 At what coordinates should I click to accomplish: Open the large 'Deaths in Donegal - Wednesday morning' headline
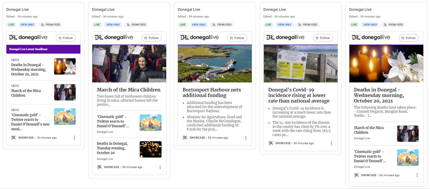pos(379,95)
